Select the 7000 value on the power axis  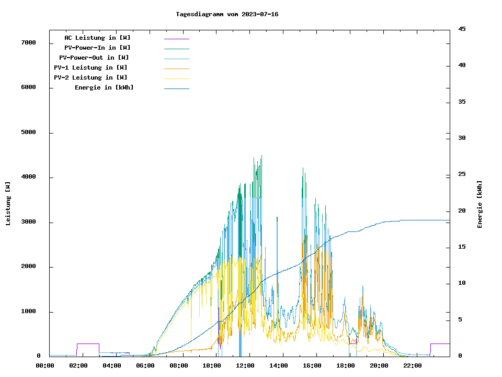tap(29, 42)
